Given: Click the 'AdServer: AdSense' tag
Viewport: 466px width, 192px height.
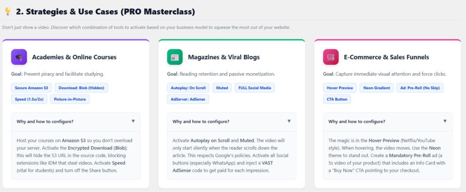Looking at the screenshot, I should pos(187,99).
